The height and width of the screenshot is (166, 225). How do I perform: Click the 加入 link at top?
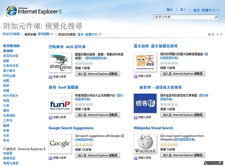[x=169, y=10]
